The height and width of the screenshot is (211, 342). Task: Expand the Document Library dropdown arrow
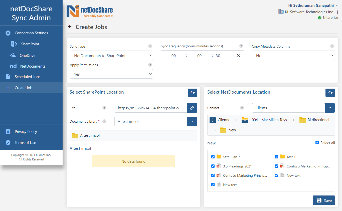[x=192, y=121]
